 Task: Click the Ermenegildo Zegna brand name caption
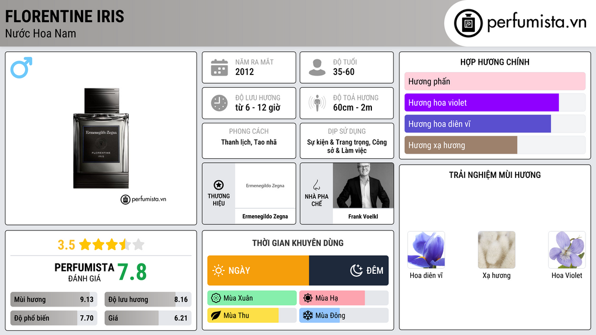coord(265,216)
